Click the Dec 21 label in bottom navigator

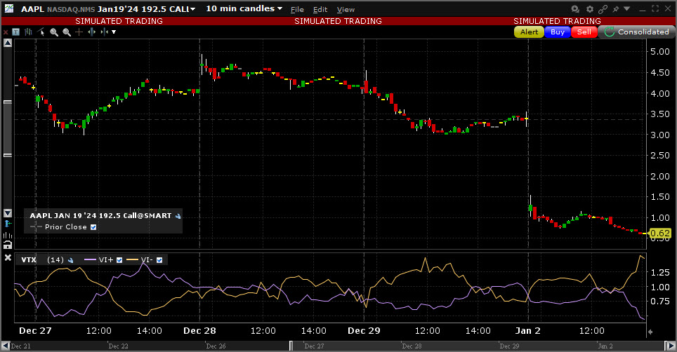click(21, 346)
